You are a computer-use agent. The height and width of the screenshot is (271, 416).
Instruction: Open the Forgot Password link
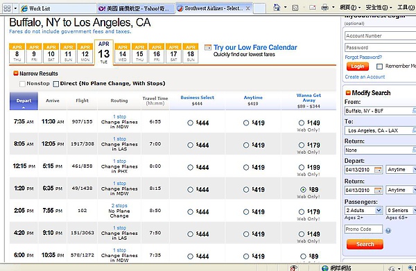pos(363,57)
